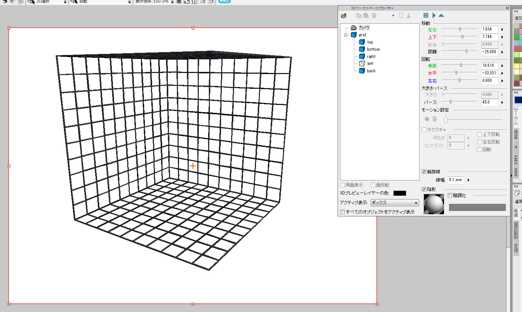
Task: Uncheck the 陰影 shading checkbox
Action: (424, 189)
